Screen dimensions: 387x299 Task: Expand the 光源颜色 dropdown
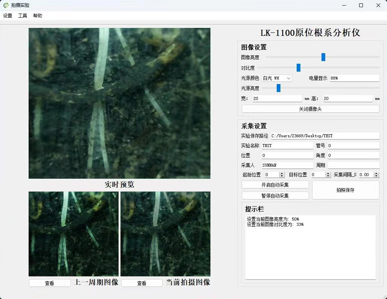coord(277,78)
